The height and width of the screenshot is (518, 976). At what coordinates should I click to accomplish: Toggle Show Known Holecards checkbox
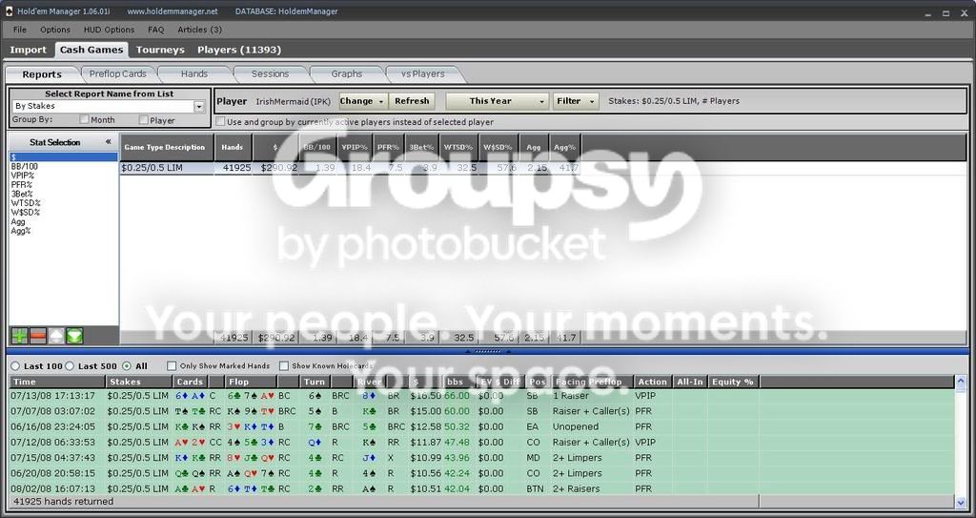tap(284, 366)
